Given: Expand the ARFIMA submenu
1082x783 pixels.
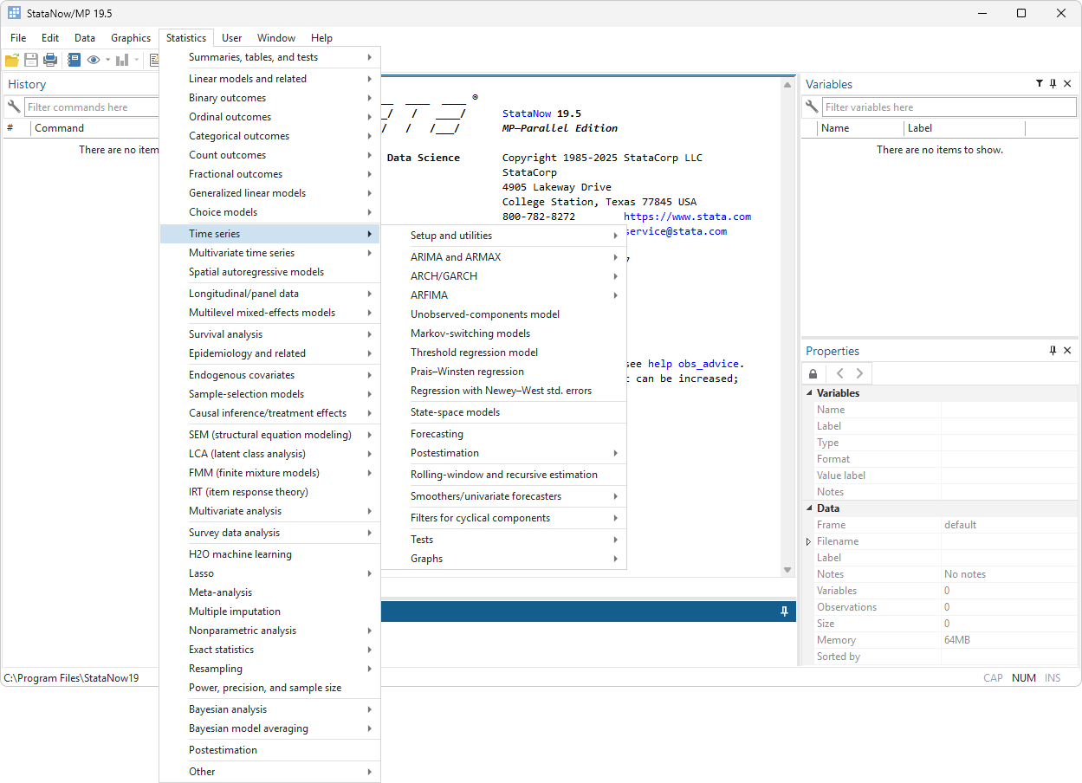Looking at the screenshot, I should [x=504, y=295].
